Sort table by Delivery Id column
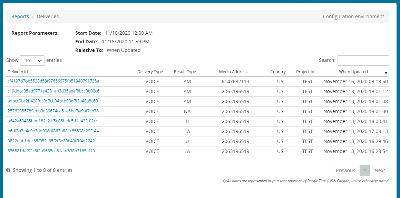This screenshot has width=400, height=198. (18, 72)
